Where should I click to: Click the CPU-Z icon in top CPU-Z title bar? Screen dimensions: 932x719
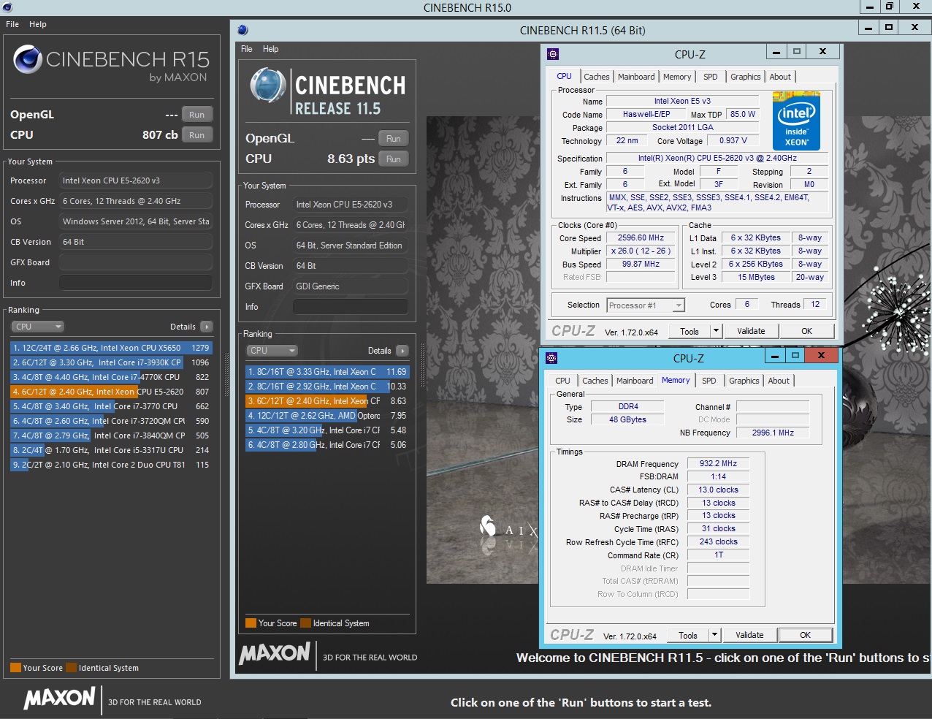coord(553,53)
